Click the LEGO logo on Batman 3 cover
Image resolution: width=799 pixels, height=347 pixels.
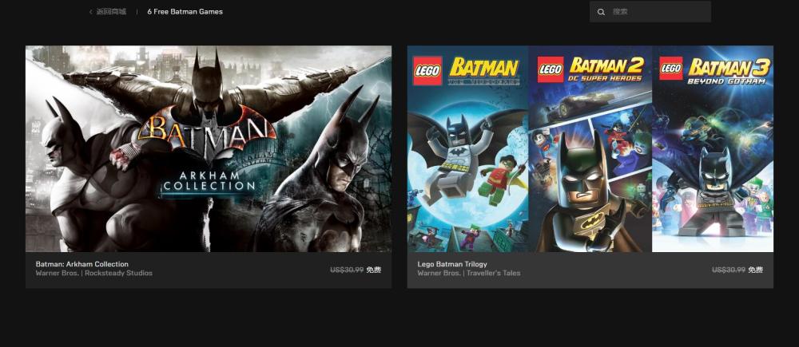[x=671, y=68]
